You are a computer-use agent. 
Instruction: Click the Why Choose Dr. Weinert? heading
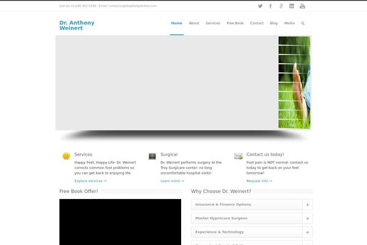pyautogui.click(x=221, y=191)
